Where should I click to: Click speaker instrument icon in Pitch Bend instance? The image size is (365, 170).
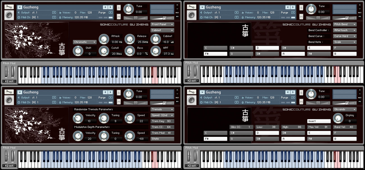(x=191, y=15)
